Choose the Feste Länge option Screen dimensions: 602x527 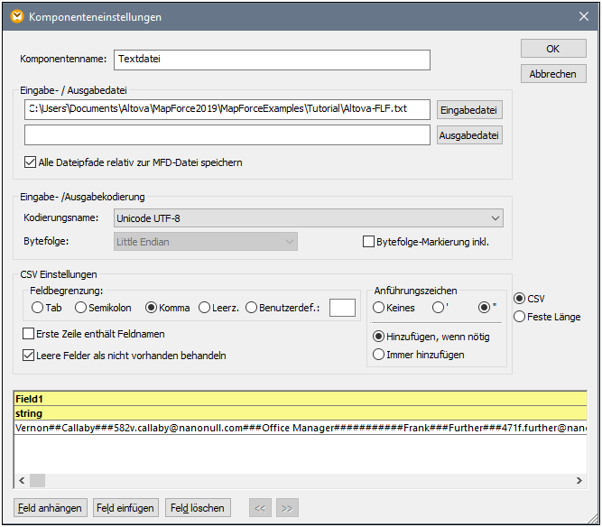[520, 317]
